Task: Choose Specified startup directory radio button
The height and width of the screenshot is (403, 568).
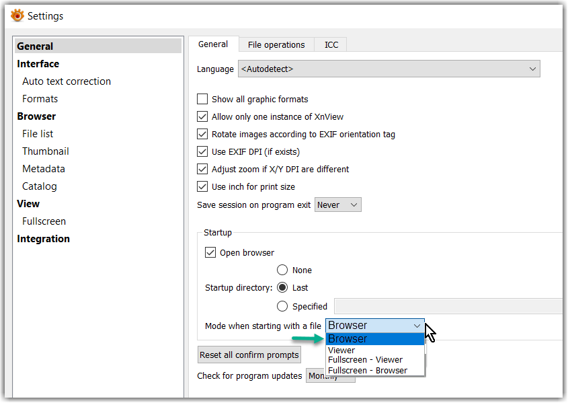Action: 282,307
